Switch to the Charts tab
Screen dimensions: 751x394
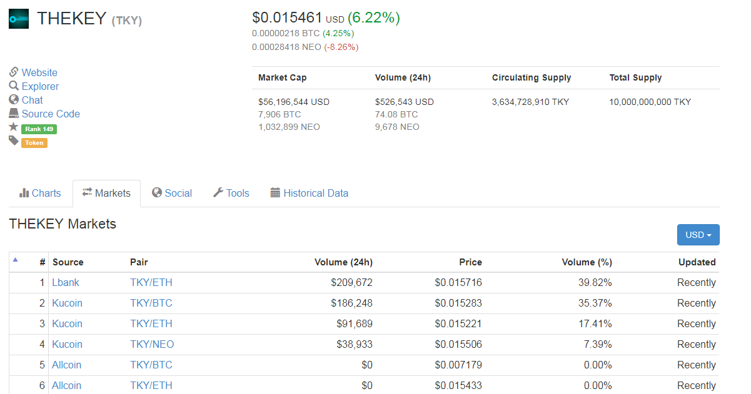[40, 194]
